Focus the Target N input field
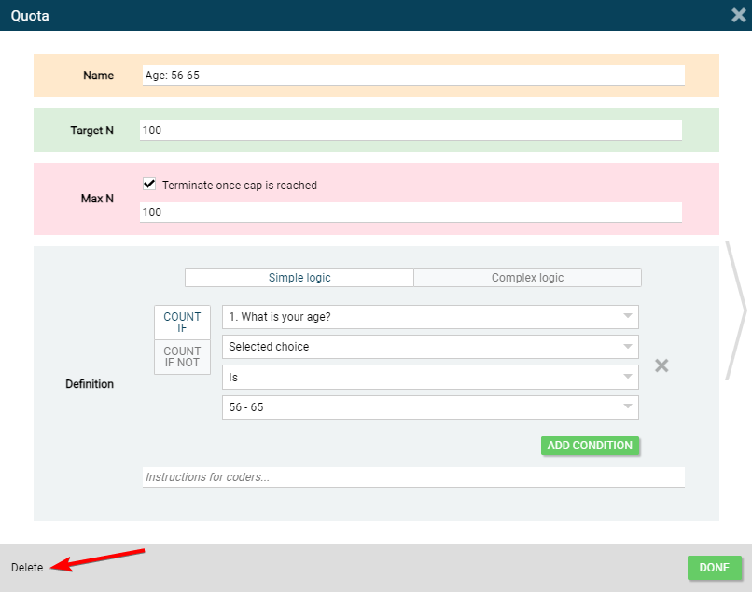 coord(411,131)
